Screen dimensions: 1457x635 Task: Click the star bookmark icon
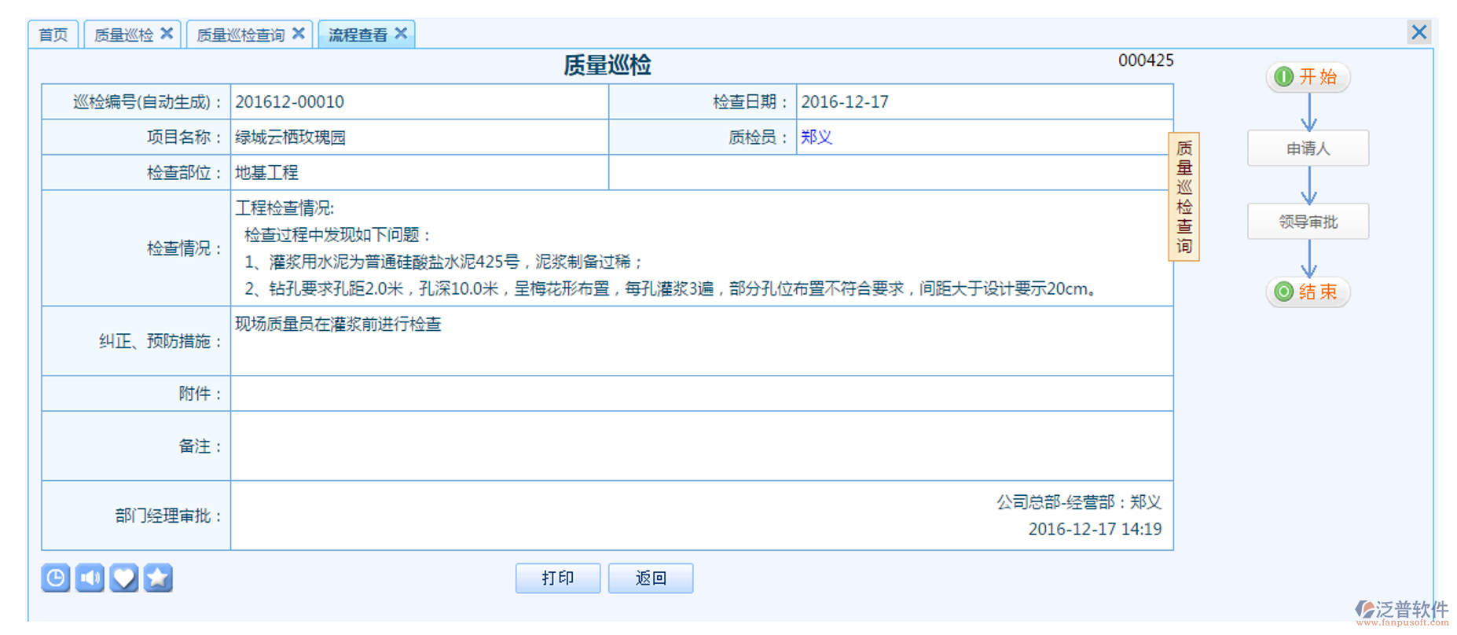[158, 578]
